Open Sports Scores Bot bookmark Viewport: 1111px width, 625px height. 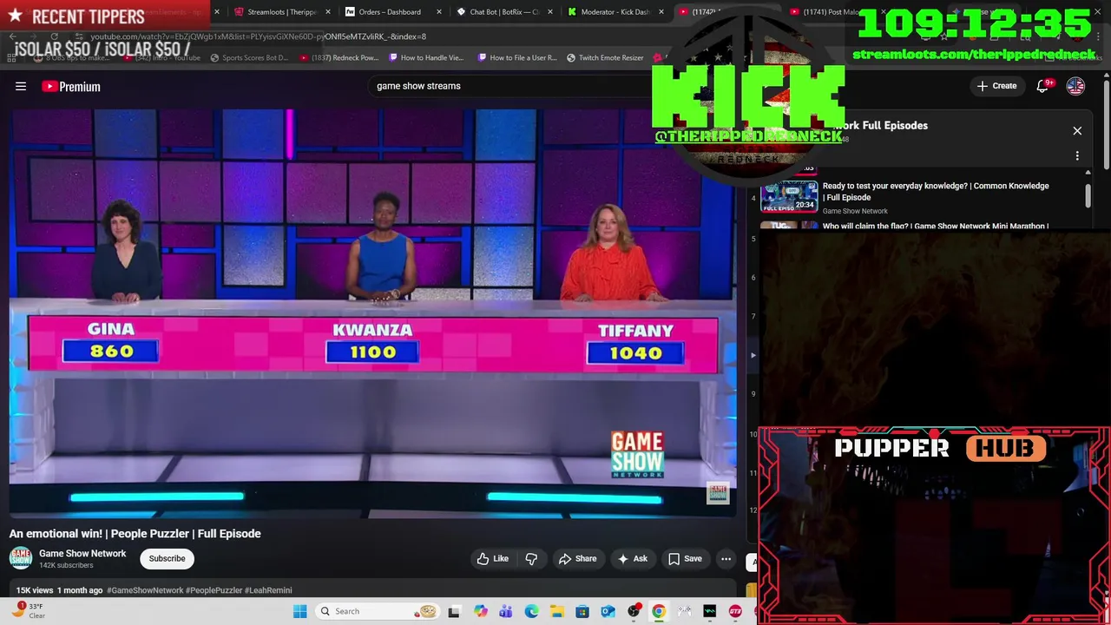(248, 58)
